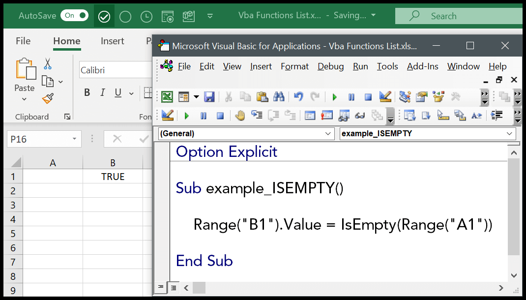Open the procedure dropdown showing example_ISEMPTY
Viewport: 526px width, 300px height.
coord(510,133)
